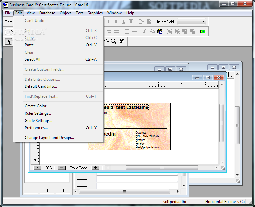Click card window scroll down arrow
Image resolution: width=255 pixels, height=207 pixels.
[x=222, y=162]
